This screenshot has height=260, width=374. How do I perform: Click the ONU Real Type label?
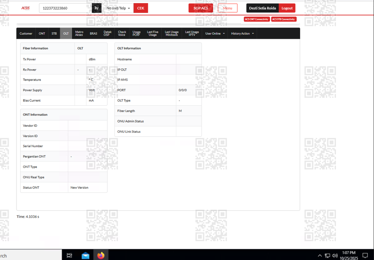[34, 177]
